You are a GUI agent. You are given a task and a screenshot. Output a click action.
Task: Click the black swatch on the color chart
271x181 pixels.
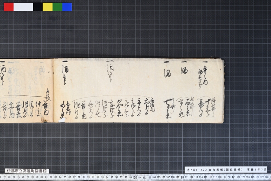[x=38, y=7]
